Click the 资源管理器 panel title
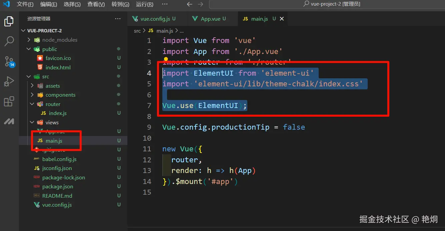Image resolution: width=445 pixels, height=231 pixels. (x=39, y=19)
